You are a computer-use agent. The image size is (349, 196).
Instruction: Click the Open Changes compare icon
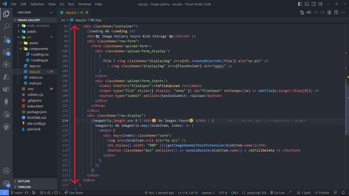(302, 13)
